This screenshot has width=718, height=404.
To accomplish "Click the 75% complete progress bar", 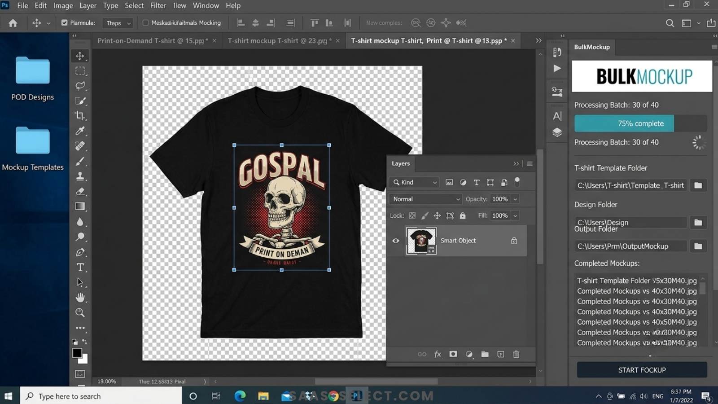I will [640, 123].
